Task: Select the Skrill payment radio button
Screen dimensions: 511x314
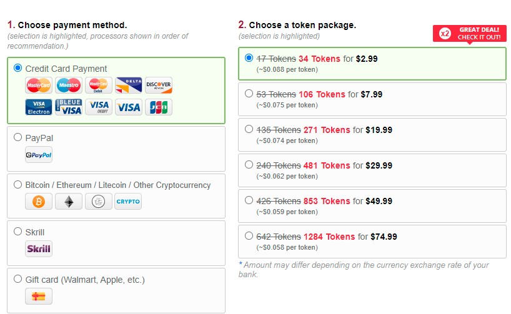Action: (17, 232)
